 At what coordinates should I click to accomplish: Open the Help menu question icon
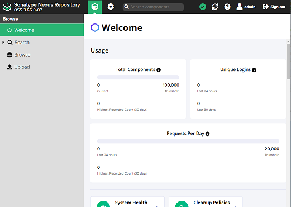tap(227, 7)
